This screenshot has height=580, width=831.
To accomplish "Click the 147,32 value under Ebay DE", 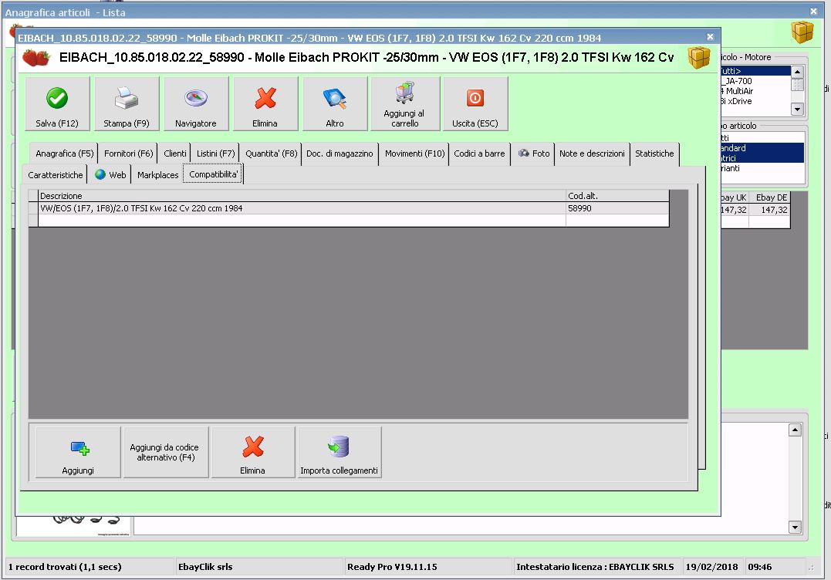I will pyautogui.click(x=769, y=210).
